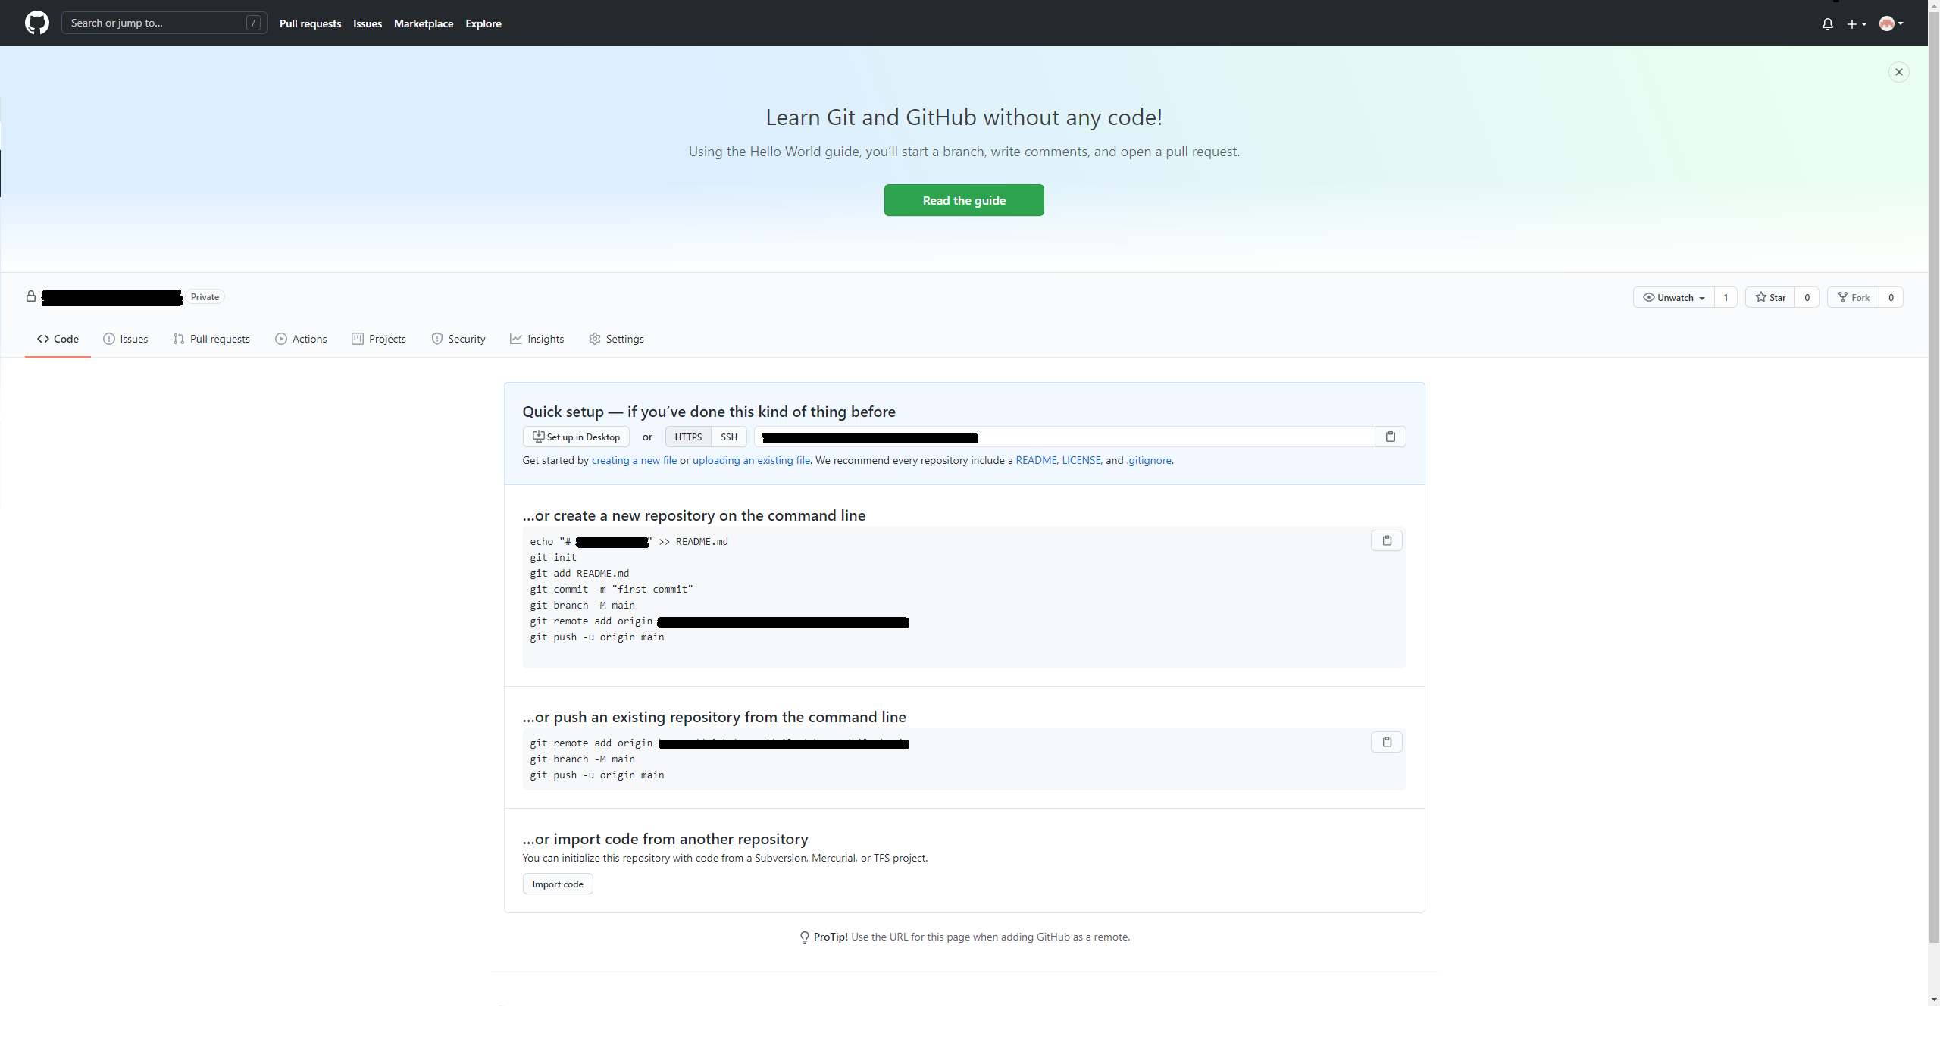This screenshot has width=1940, height=1061.
Task: Fork this repository
Action: [x=1854, y=297]
